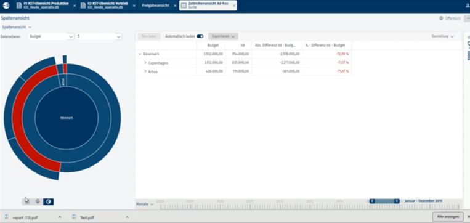Click the Öffentlich visibility icon

(x=441, y=18)
